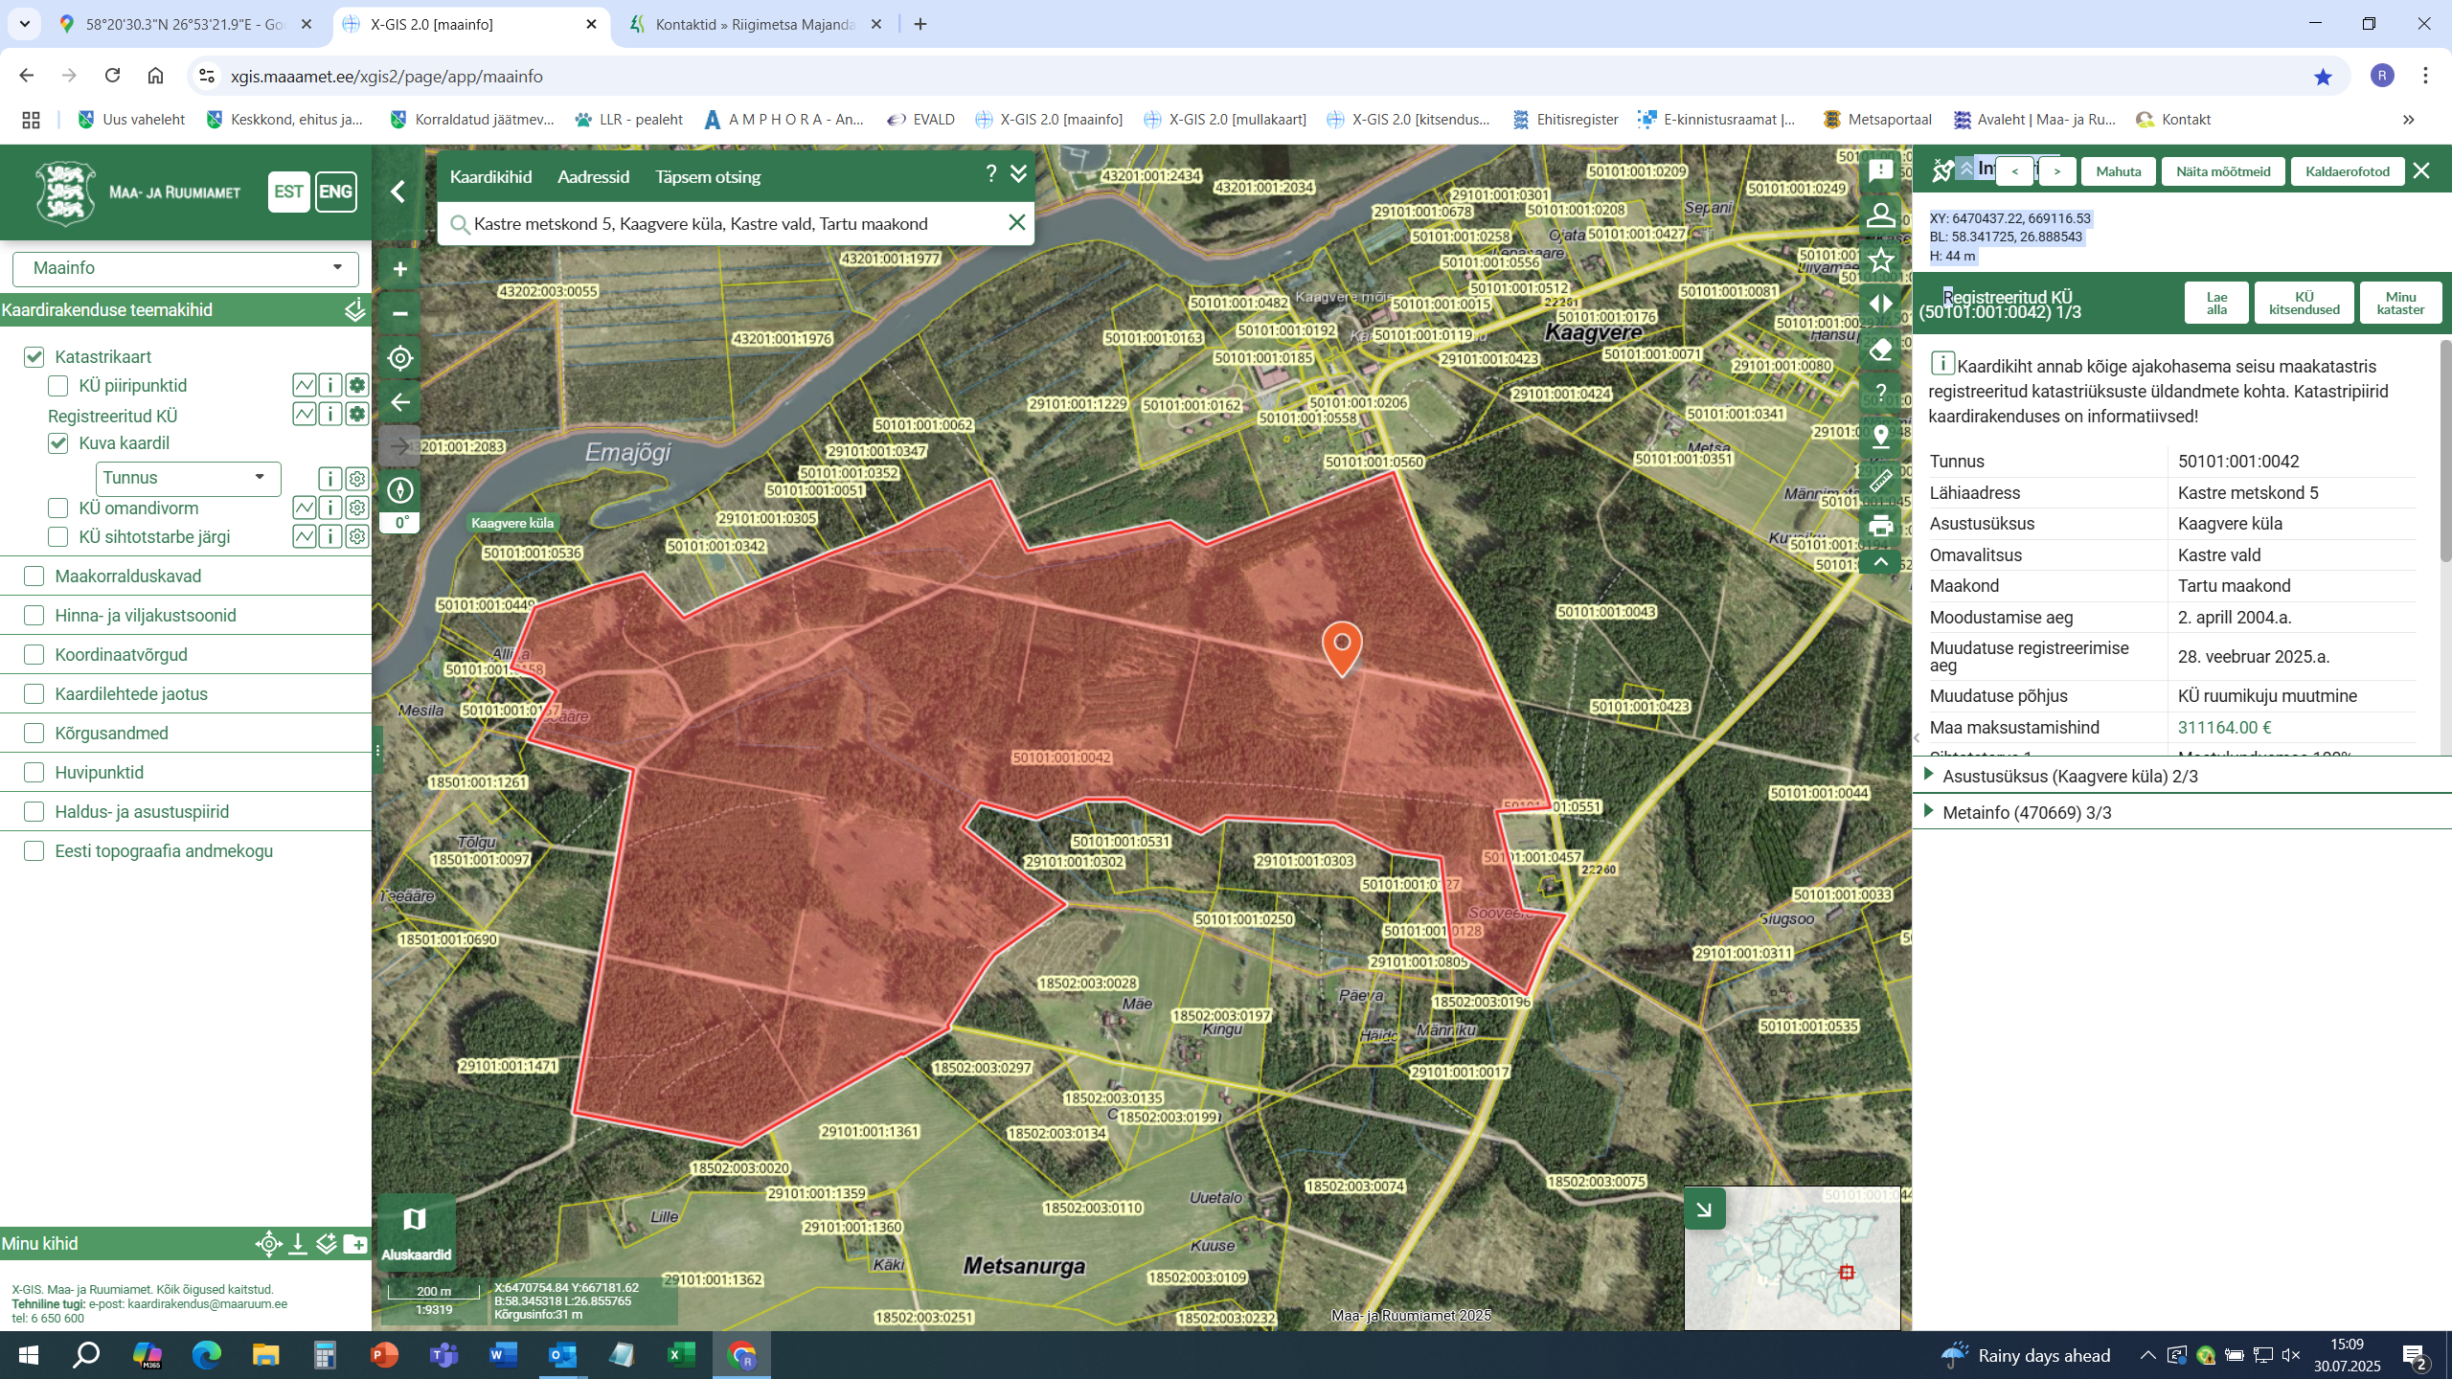Switch to the Aadressid tab

(593, 177)
